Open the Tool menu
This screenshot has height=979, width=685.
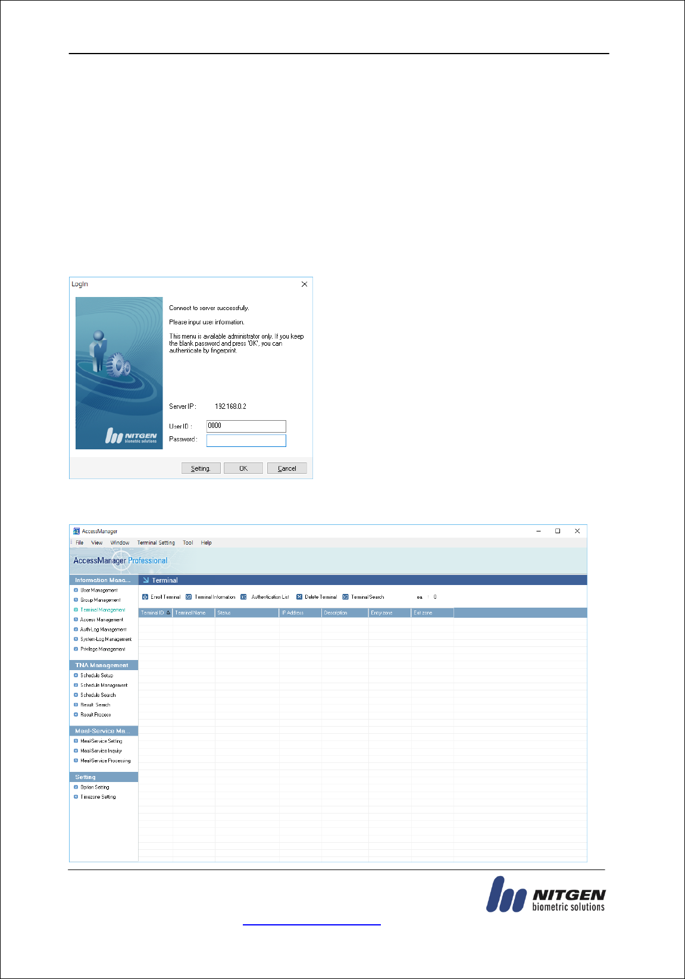click(188, 543)
